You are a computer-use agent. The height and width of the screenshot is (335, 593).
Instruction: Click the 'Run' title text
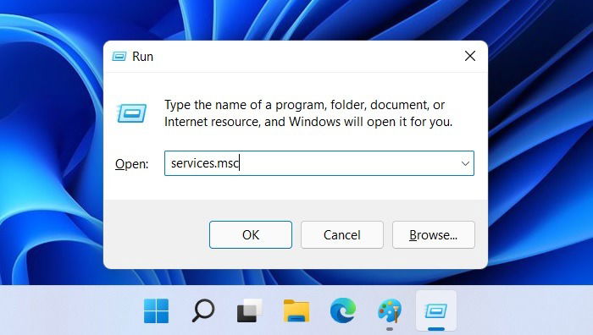click(x=142, y=57)
